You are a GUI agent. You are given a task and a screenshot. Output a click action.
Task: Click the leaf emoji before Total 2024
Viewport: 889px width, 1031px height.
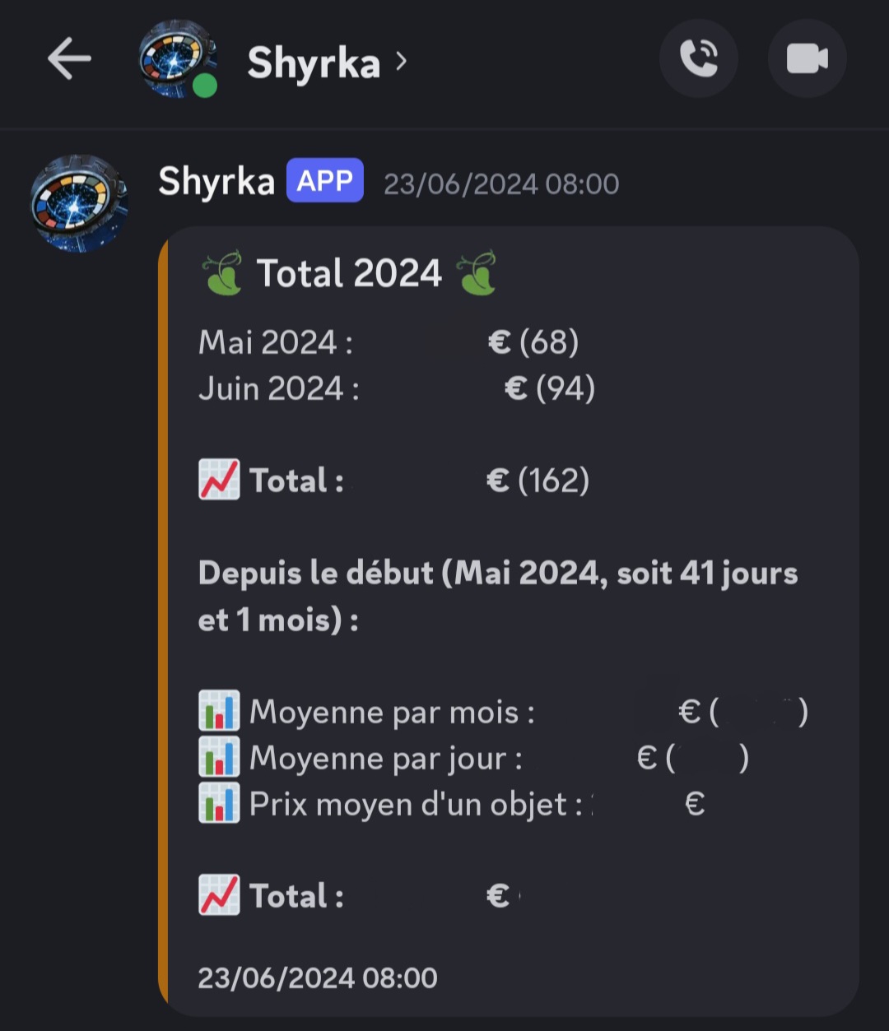coord(221,274)
